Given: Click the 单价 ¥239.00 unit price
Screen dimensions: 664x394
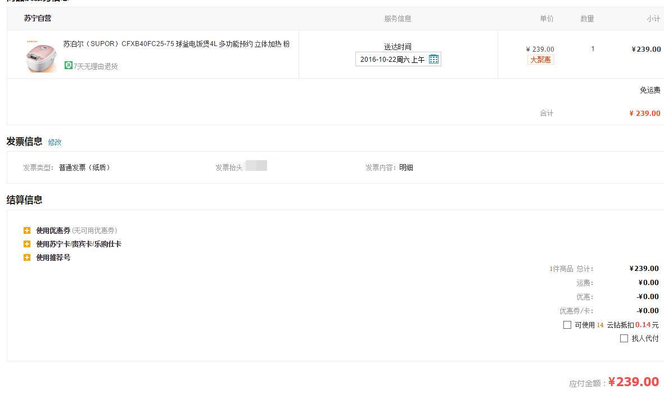Looking at the screenshot, I should point(540,49).
